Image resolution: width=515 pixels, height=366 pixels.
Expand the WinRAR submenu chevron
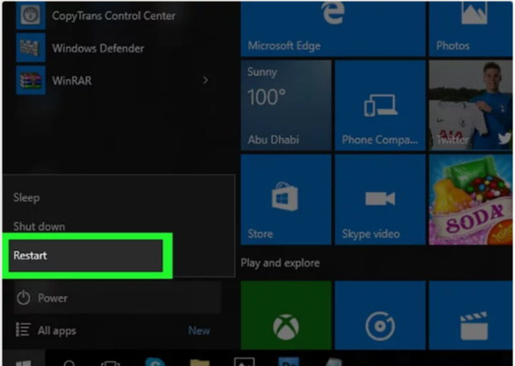(x=205, y=81)
